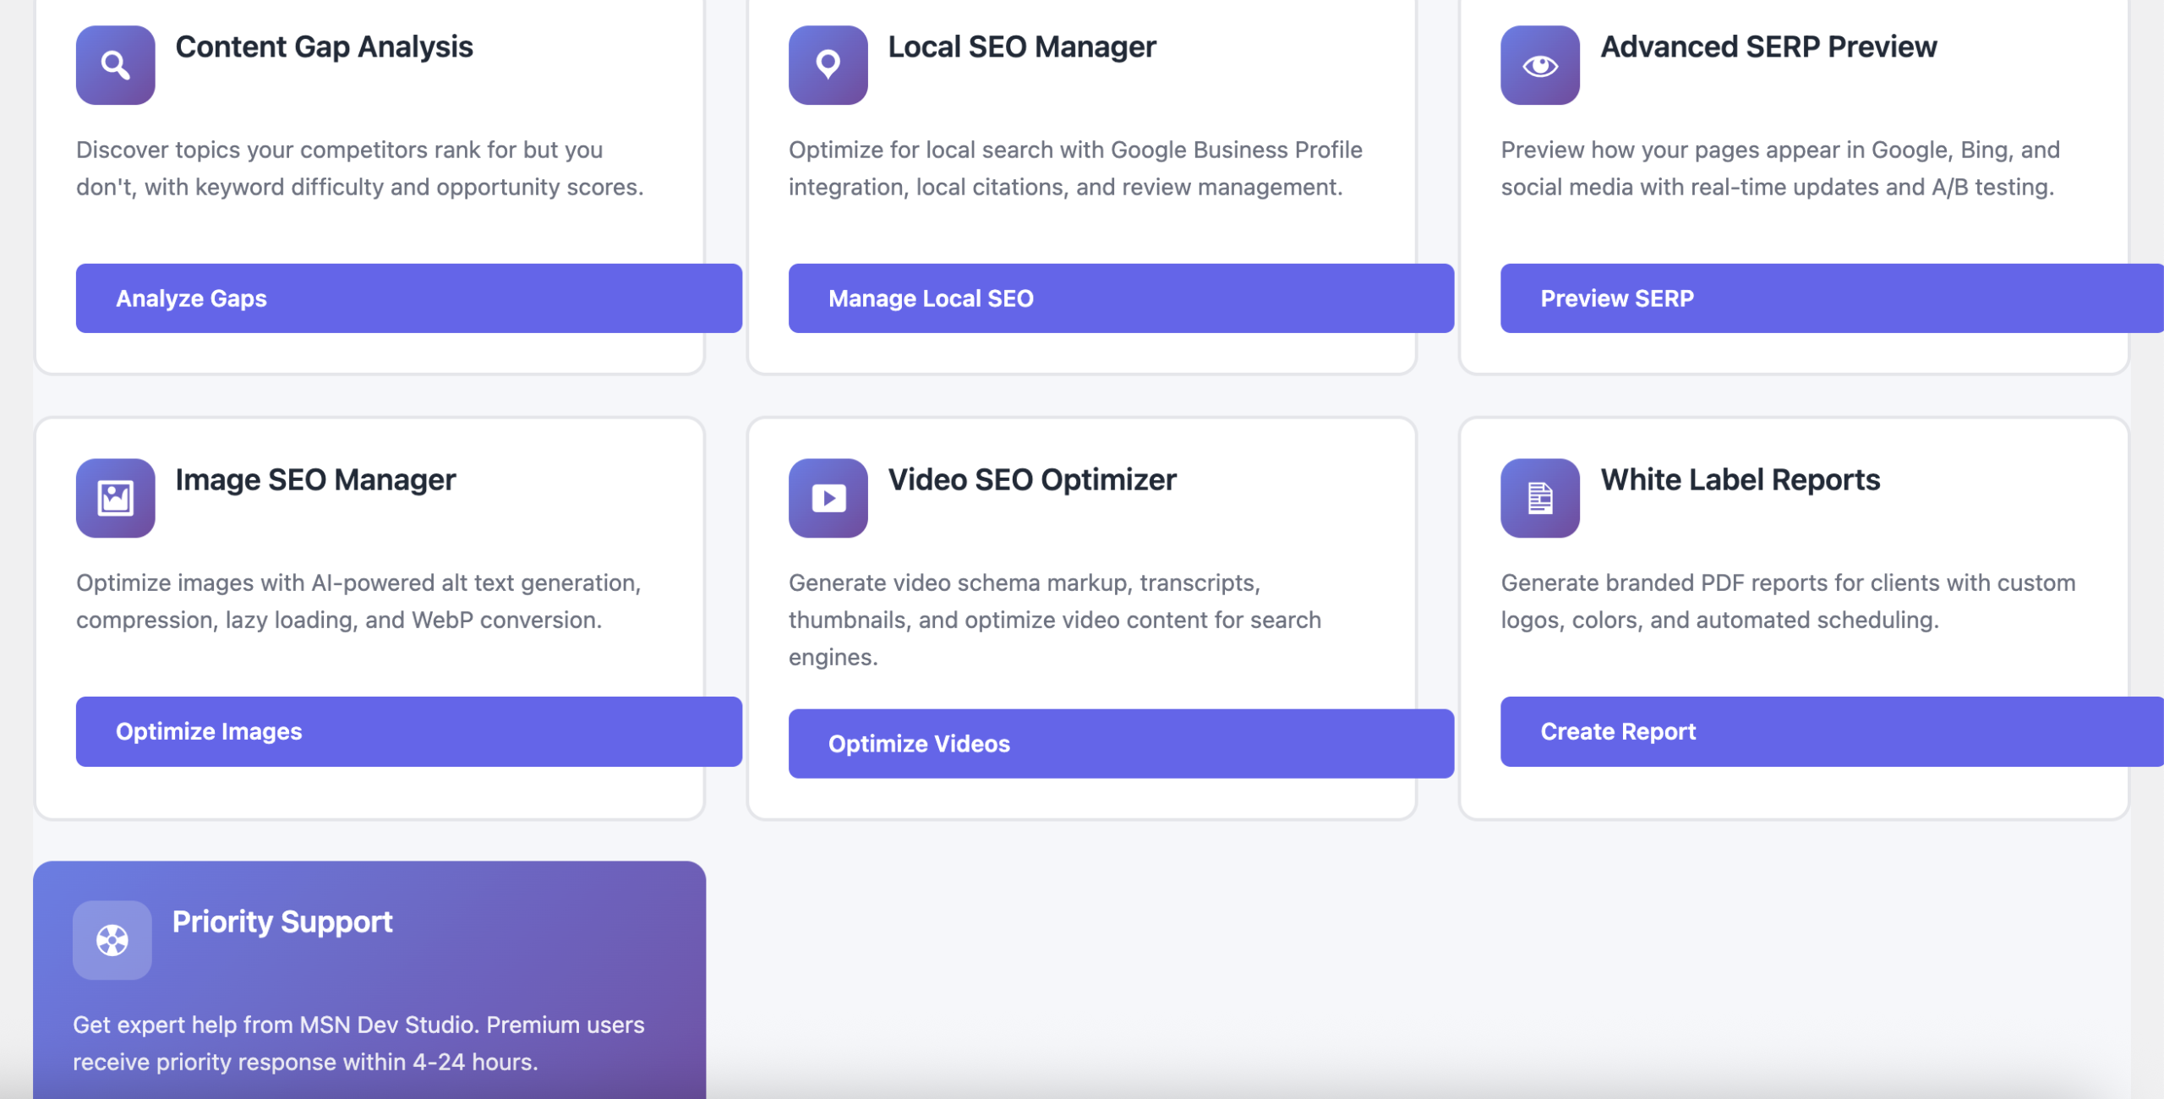This screenshot has width=2164, height=1099.
Task: Select the Content Gap Analysis heading
Action: (x=324, y=46)
